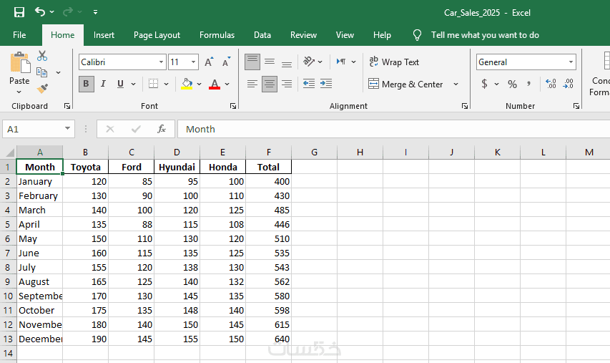Viewport: 610px width, 363px height.
Task: Click Wrap Text button
Action: click(394, 62)
